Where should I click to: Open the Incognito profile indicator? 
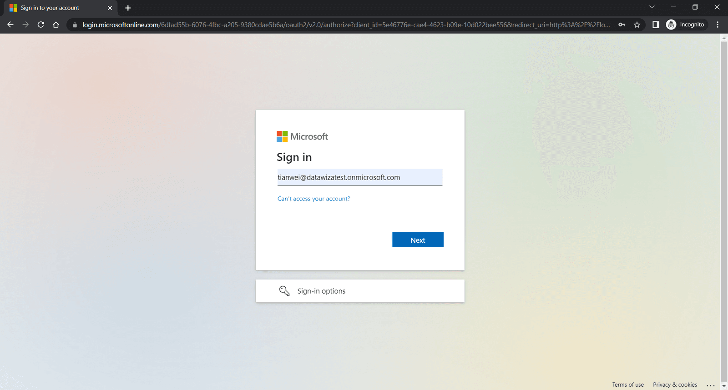pos(686,25)
